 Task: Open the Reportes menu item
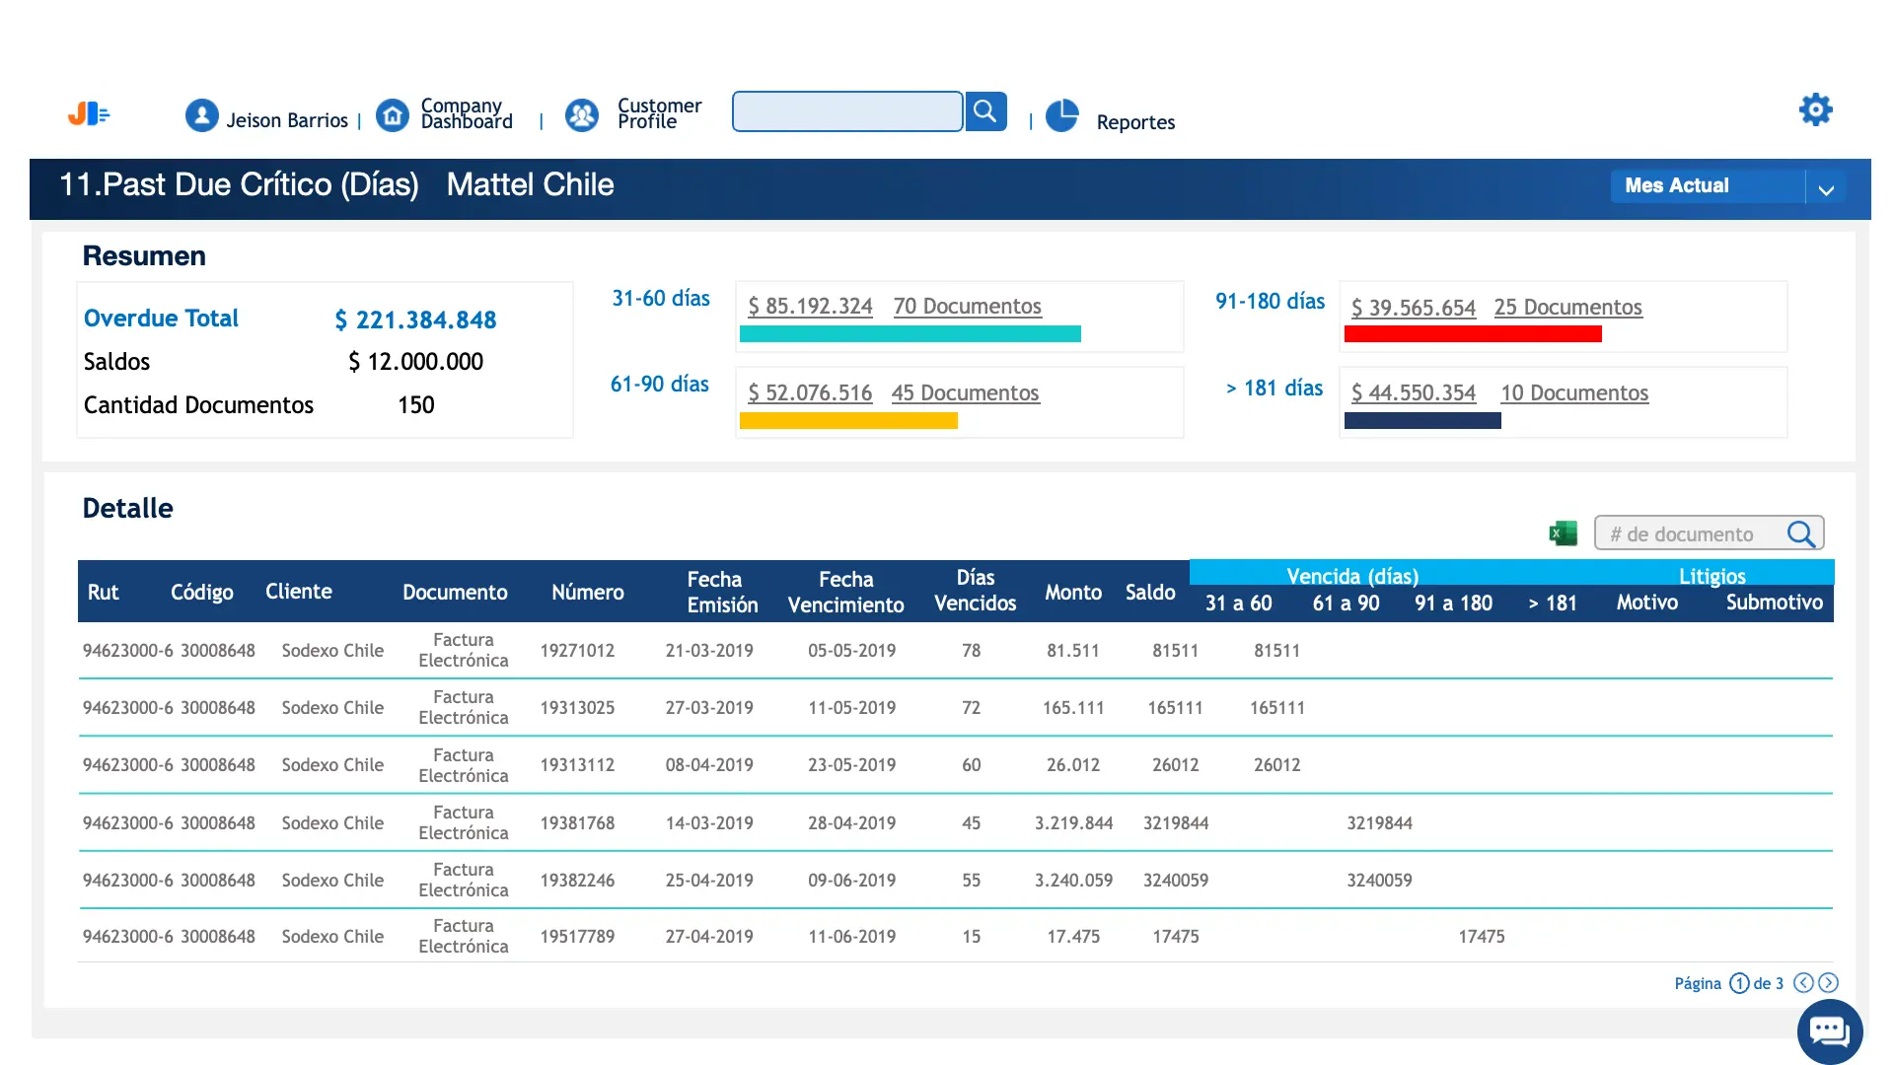click(x=1135, y=122)
